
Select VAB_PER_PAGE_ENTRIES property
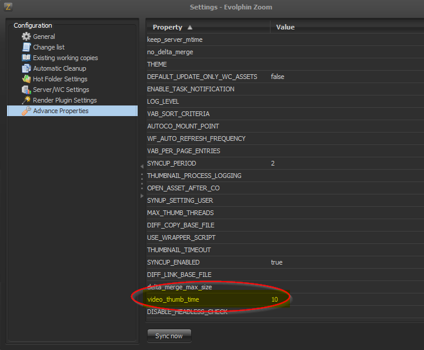click(183, 151)
